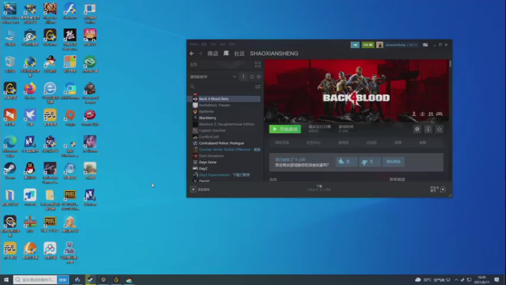
Task: Click the library search field
Action: coord(221,87)
